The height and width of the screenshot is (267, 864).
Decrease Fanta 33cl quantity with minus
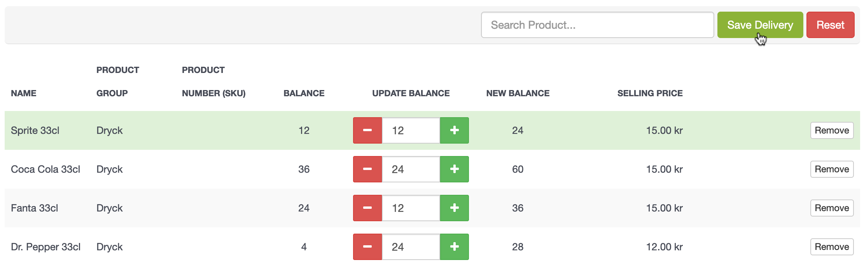coord(367,208)
